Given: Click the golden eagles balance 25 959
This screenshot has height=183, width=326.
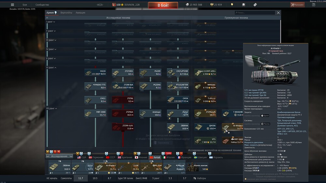Looking at the screenshot, I should [216, 5].
